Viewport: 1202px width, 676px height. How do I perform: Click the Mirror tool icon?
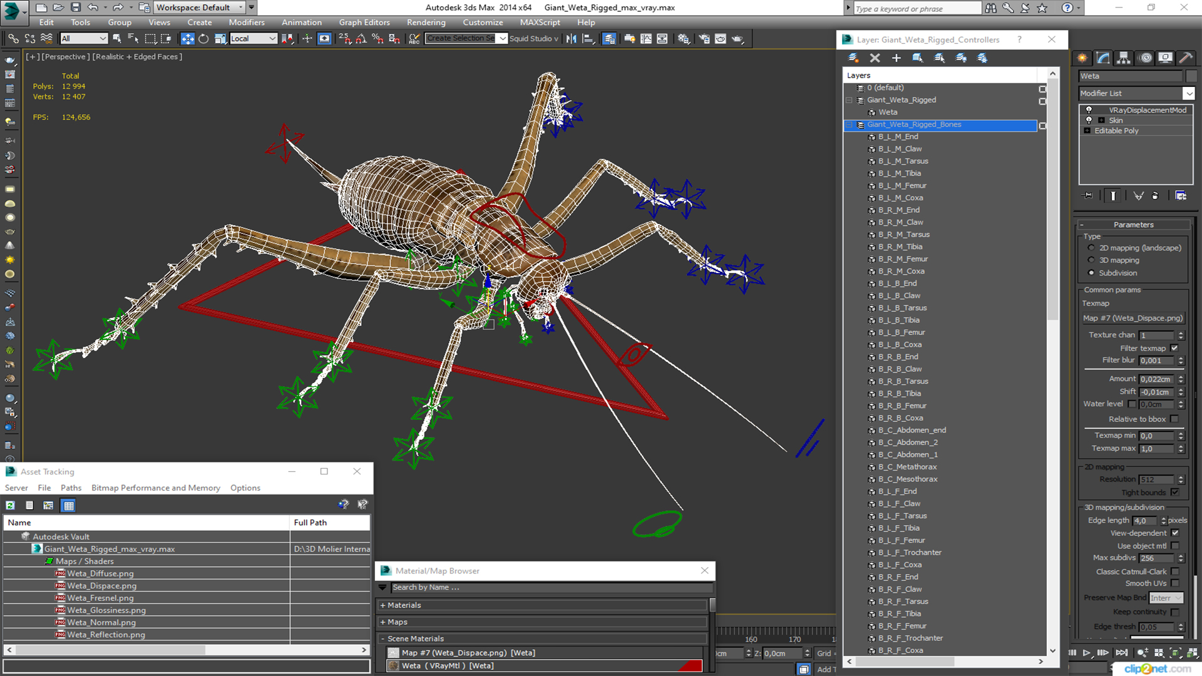571,39
